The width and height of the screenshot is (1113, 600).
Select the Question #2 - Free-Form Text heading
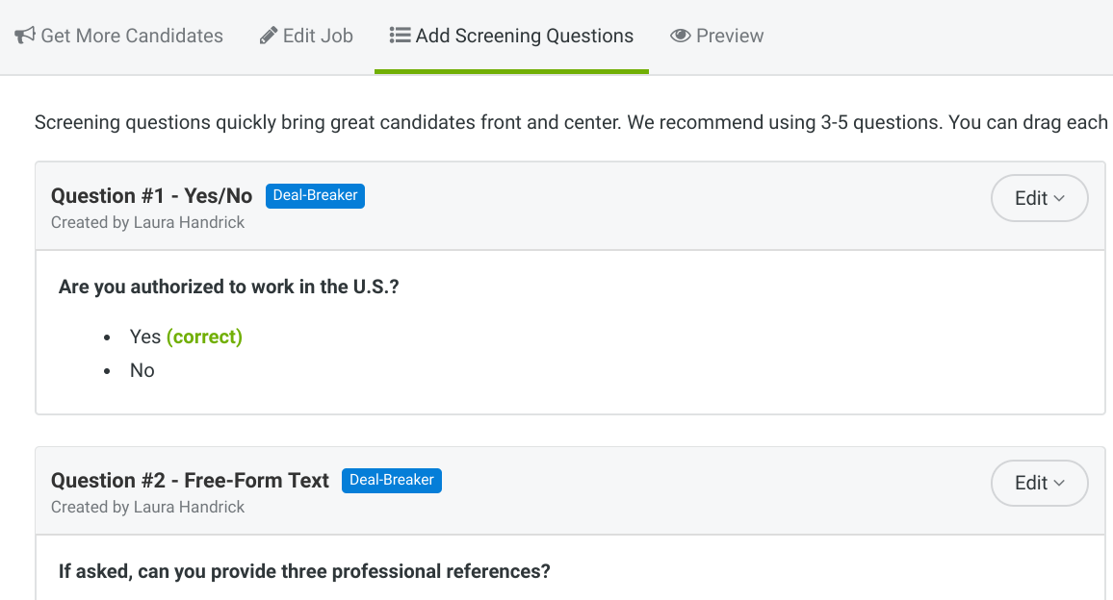tap(190, 481)
